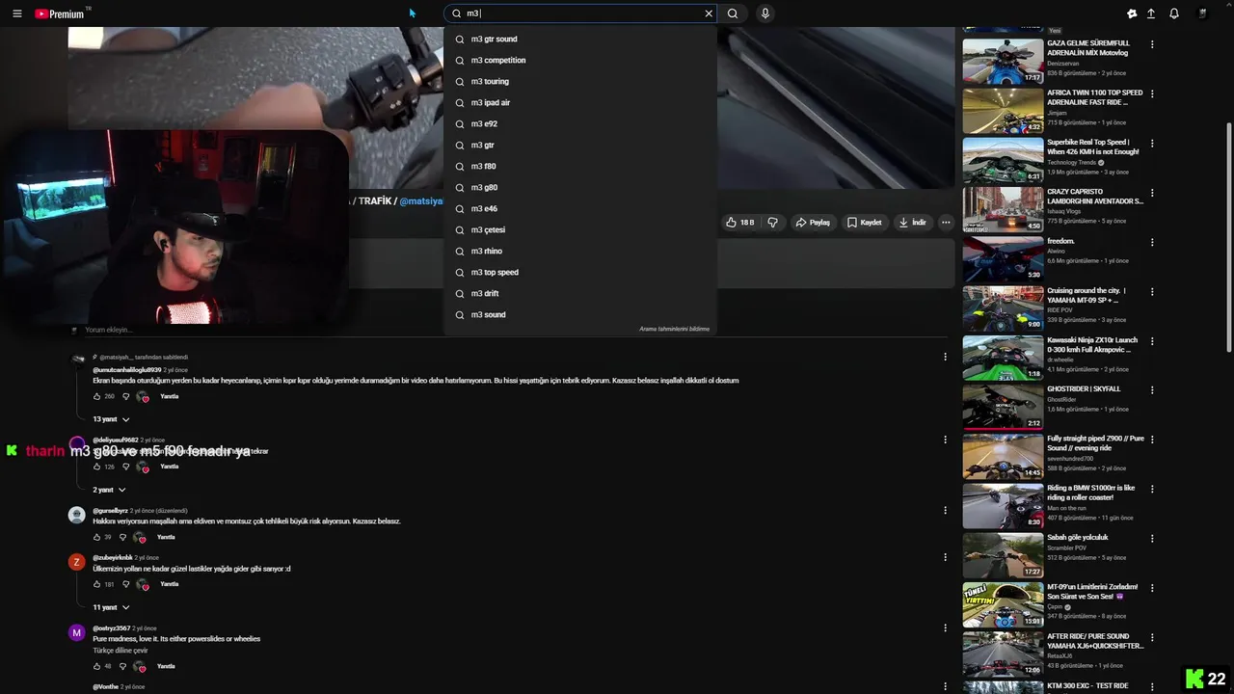Translate comment via Türkçe diline çevir
Image resolution: width=1234 pixels, height=694 pixels.
pos(121,651)
